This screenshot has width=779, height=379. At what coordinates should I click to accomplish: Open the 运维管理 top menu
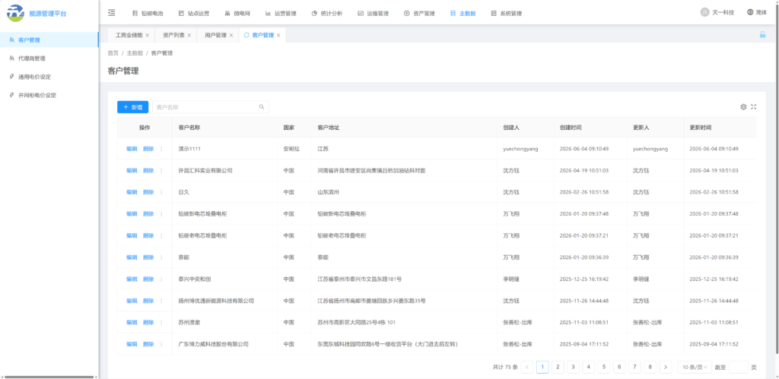point(373,14)
